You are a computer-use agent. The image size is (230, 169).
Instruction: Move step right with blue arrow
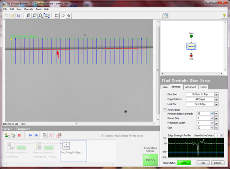(37, 136)
